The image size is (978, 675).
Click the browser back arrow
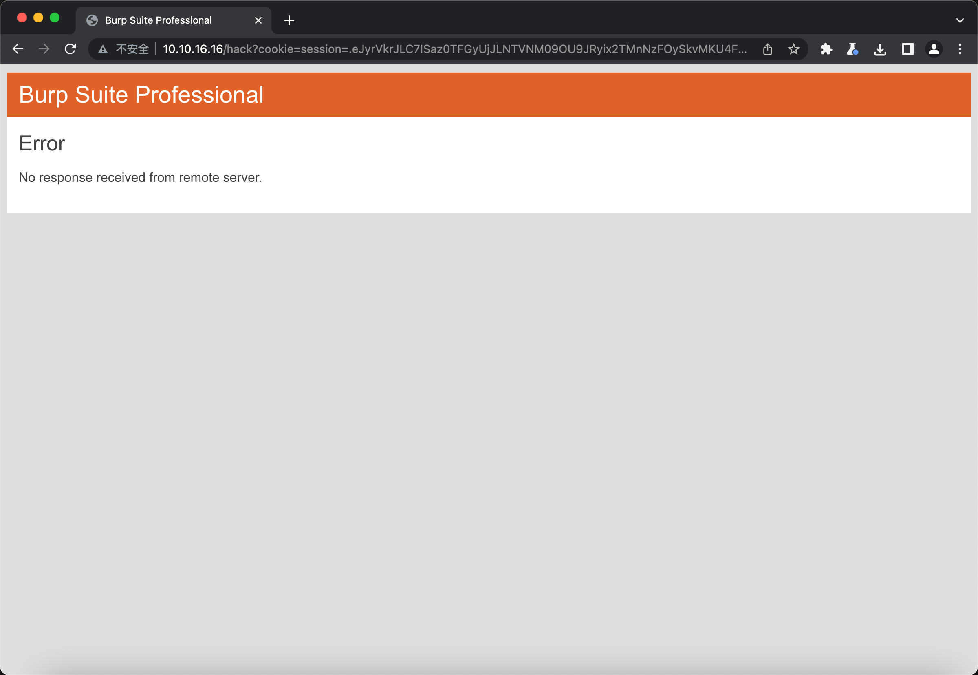(18, 49)
